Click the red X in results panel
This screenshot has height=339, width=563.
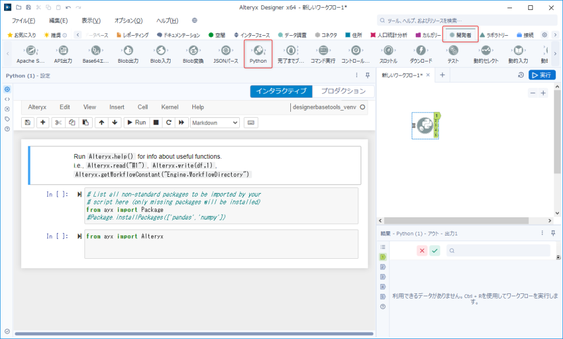pos(421,250)
